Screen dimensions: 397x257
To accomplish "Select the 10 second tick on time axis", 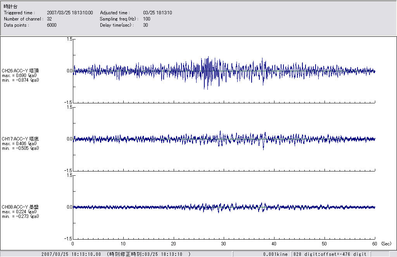I will 123,244.
